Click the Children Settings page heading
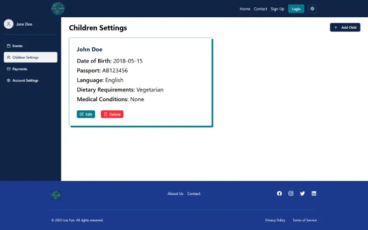368x230 pixels. pyautogui.click(x=98, y=28)
